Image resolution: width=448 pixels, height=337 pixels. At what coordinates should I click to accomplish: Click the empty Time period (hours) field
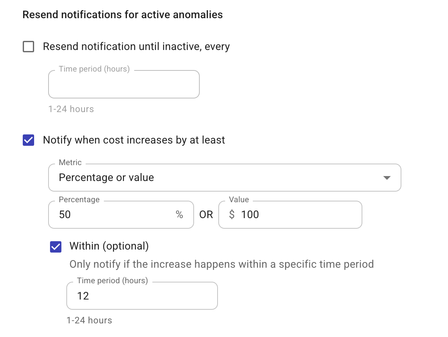[124, 84]
